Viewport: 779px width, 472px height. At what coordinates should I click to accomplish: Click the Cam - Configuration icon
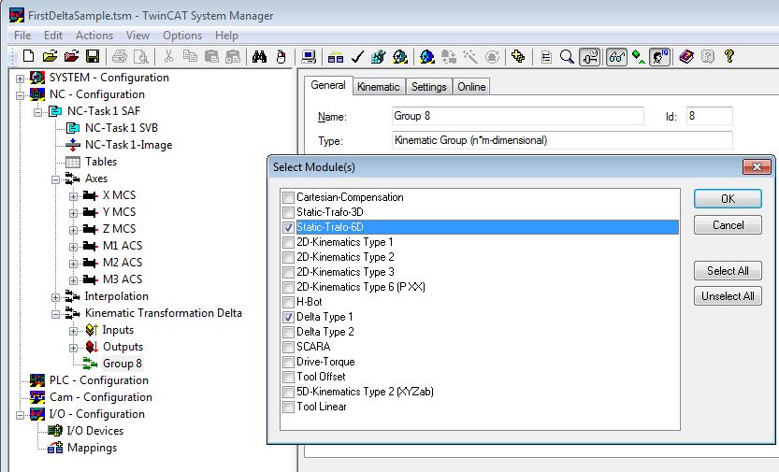pos(37,397)
